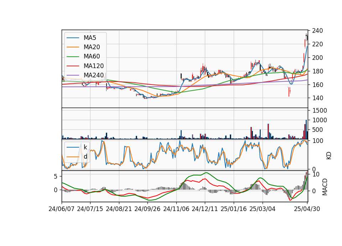Click the 24/06/07 date label

tap(62, 209)
